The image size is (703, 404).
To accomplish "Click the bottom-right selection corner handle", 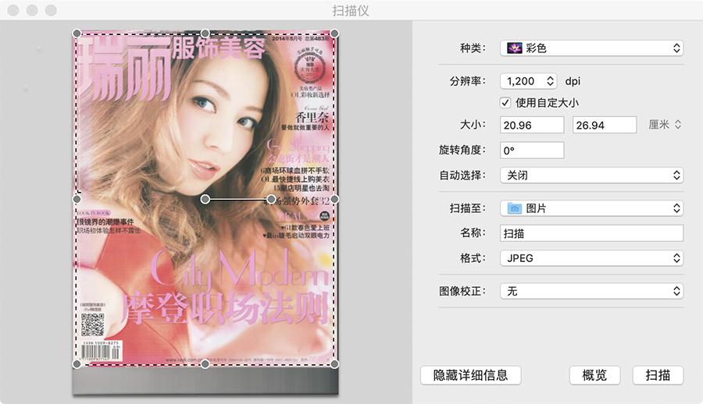I will click(334, 364).
